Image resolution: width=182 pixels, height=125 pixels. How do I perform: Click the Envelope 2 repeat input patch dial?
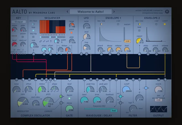click(140, 54)
